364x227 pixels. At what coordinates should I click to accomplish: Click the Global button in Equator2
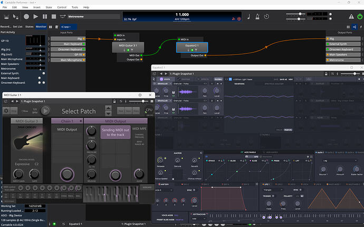point(218,80)
